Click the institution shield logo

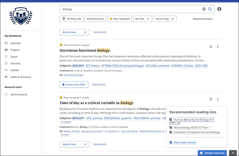21,16
